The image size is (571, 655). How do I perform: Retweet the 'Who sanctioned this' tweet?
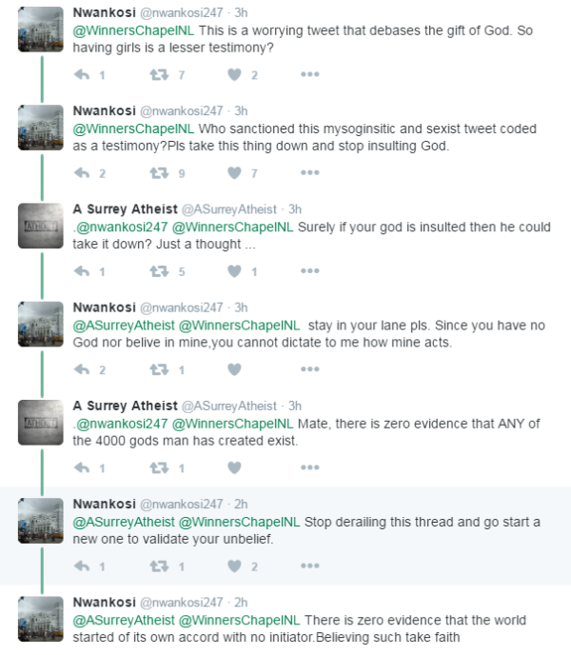[159, 172]
